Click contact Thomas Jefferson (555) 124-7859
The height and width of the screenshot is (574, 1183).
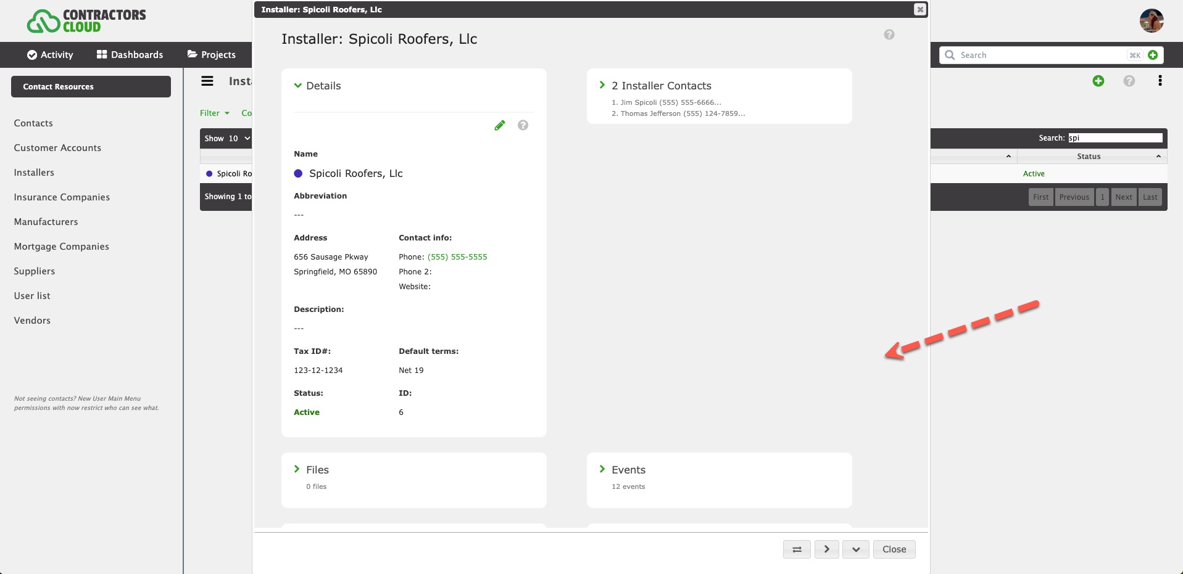[683, 113]
